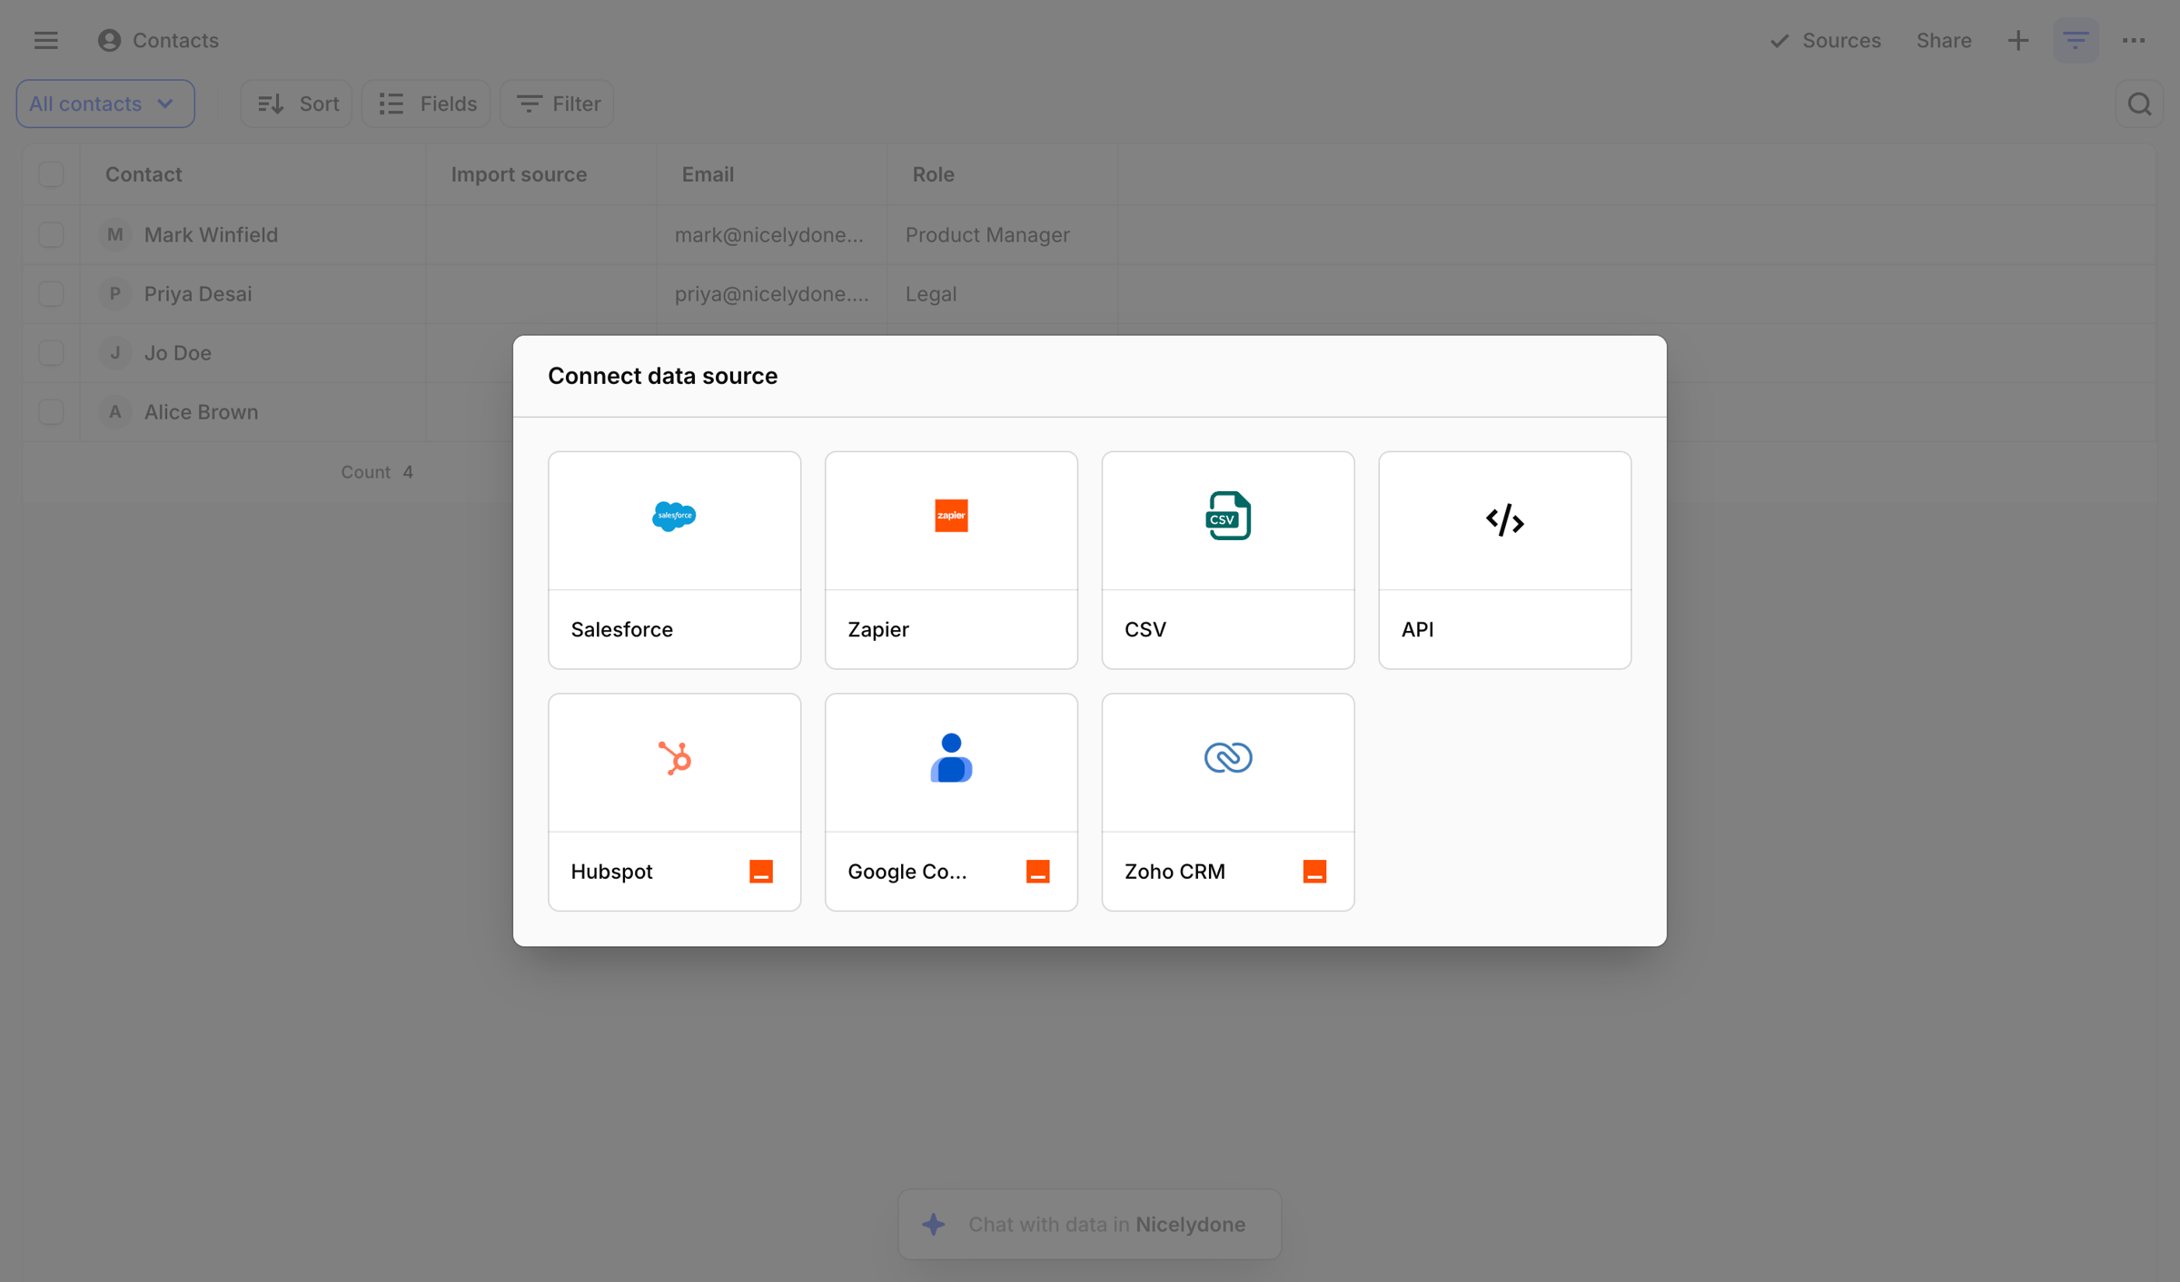The height and width of the screenshot is (1282, 2180).
Task: Click the Contacts person icon
Action: coord(109,40)
